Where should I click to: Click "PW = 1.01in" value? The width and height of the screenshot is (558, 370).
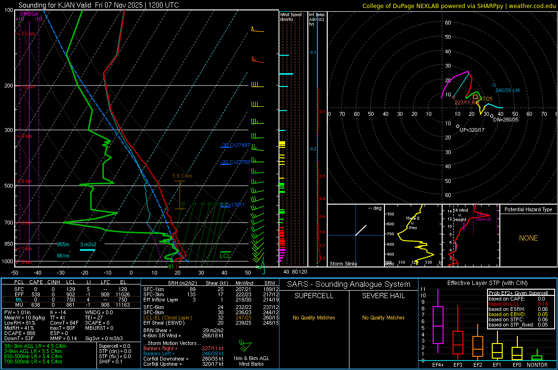[18, 312]
